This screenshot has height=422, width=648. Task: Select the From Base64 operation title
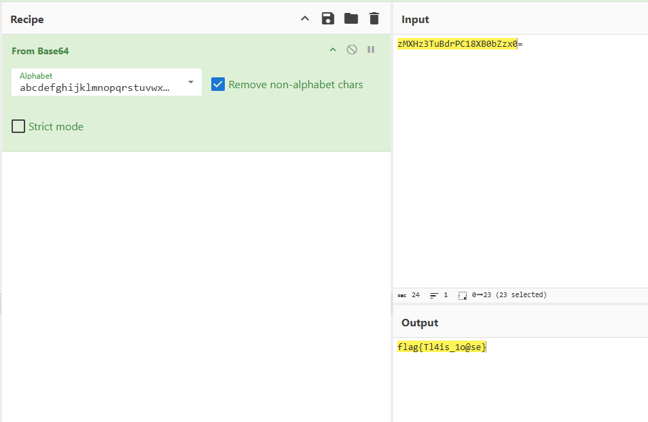pos(40,51)
